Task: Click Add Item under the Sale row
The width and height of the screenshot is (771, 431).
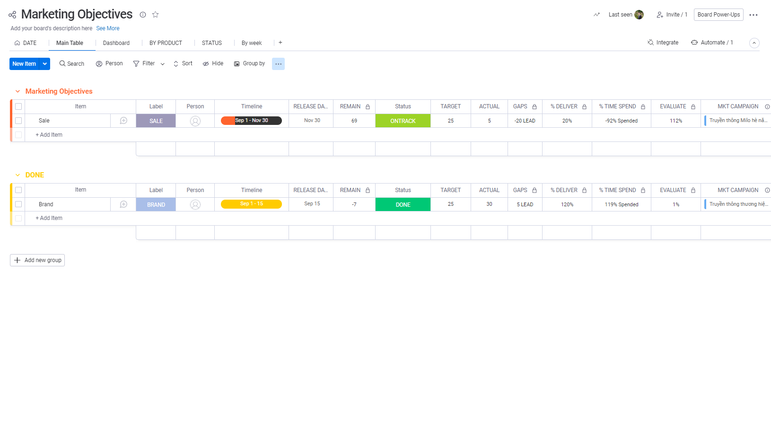Action: 49,135
